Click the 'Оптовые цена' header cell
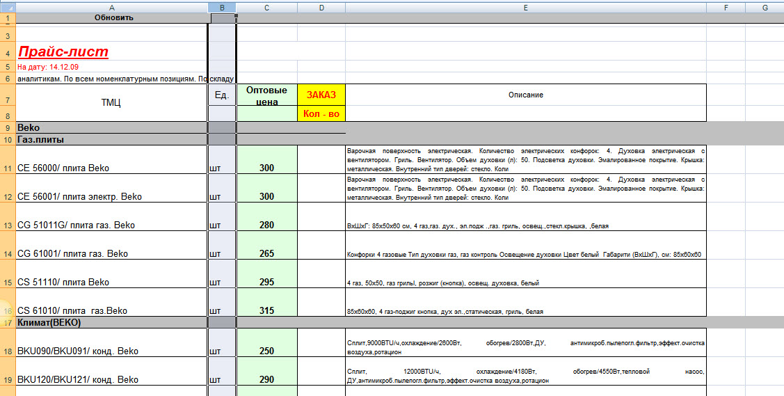 [x=266, y=95]
